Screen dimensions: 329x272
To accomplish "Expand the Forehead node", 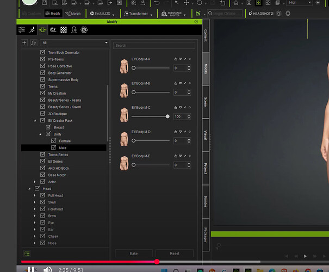I will point(35,209).
